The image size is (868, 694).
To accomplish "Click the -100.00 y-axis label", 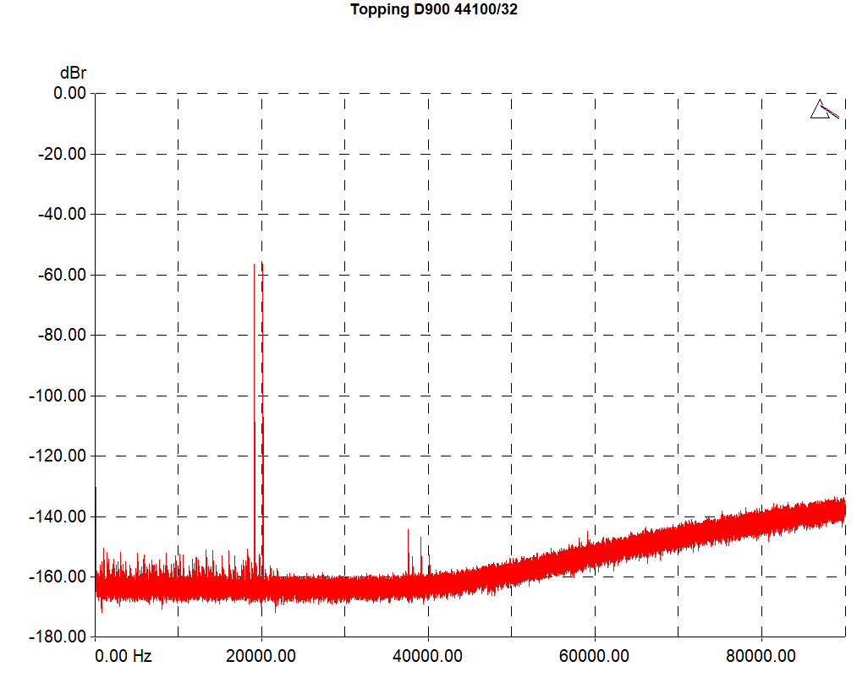I will [x=58, y=396].
